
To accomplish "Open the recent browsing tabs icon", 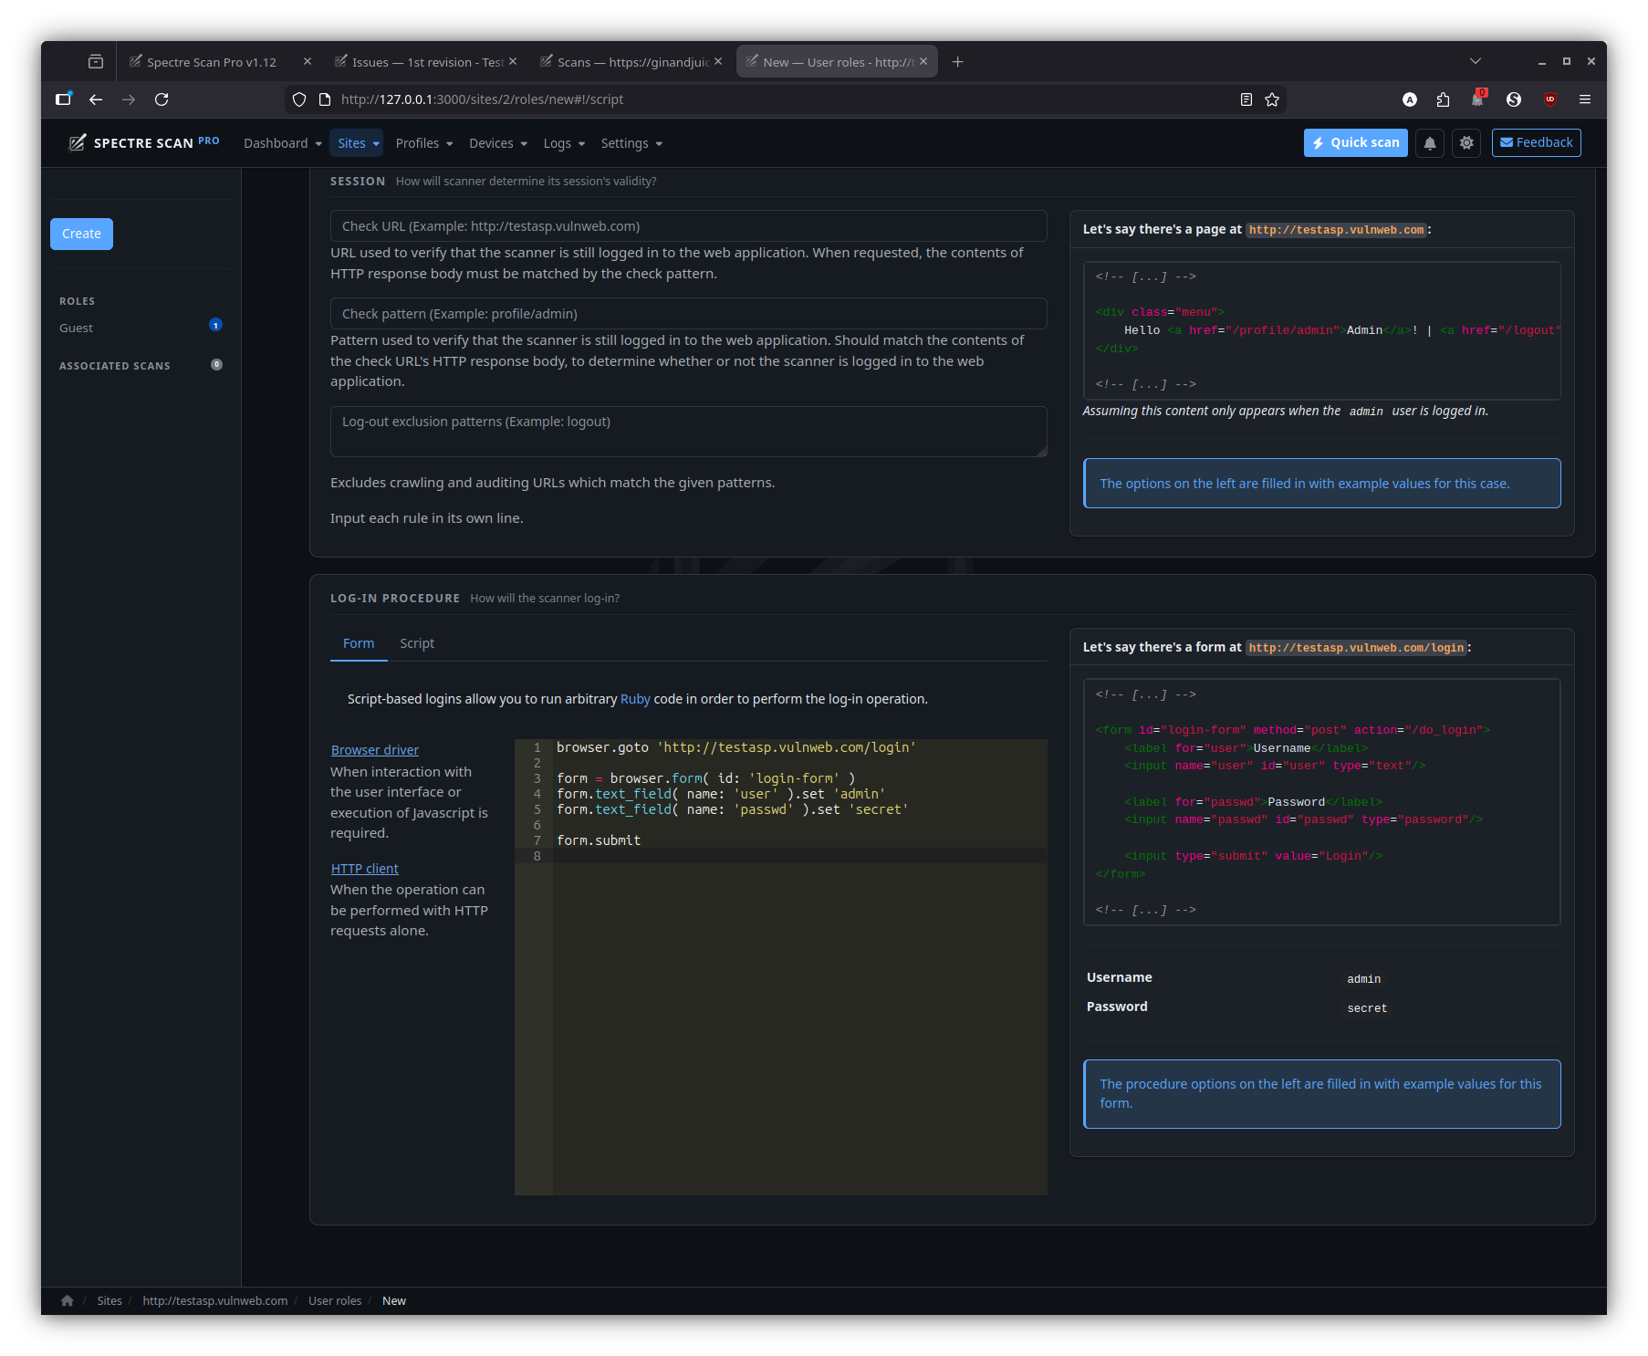I will coord(96,61).
